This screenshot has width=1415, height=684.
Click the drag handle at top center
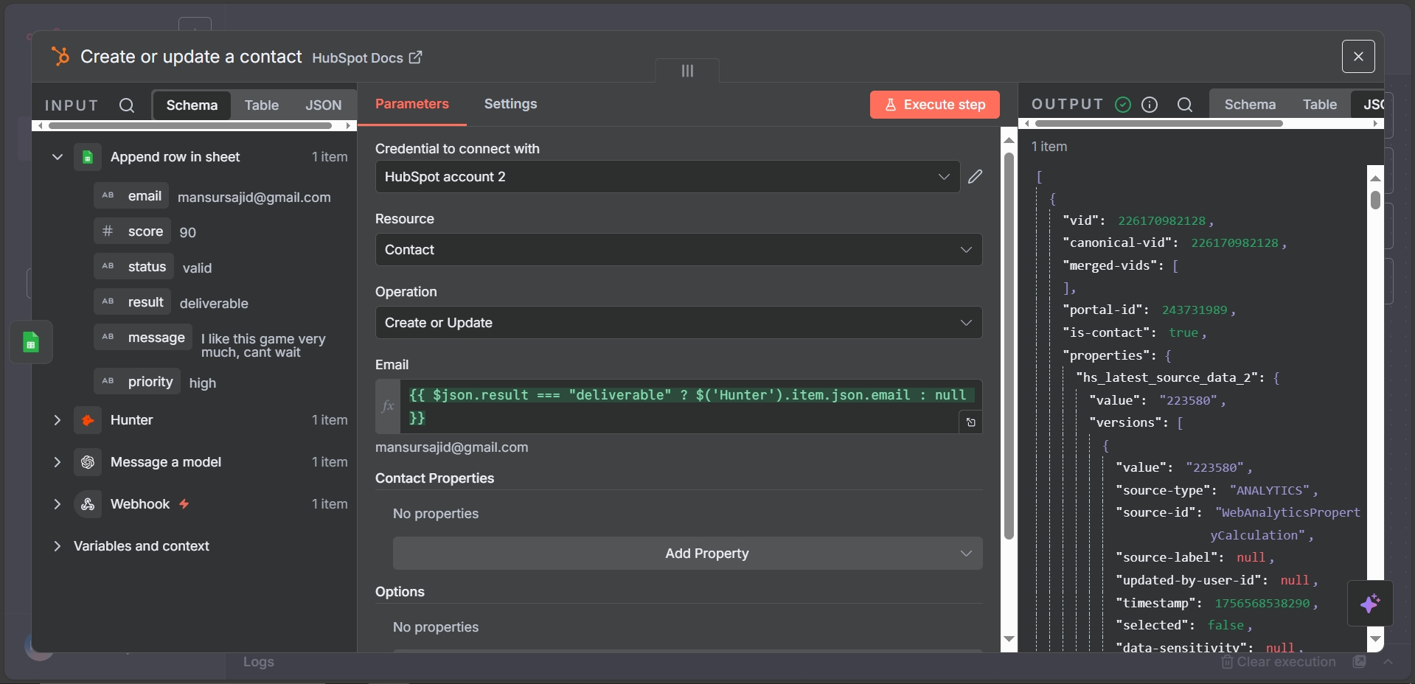tap(687, 71)
